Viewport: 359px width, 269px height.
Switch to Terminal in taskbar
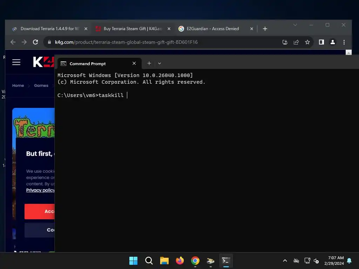[x=226, y=261]
